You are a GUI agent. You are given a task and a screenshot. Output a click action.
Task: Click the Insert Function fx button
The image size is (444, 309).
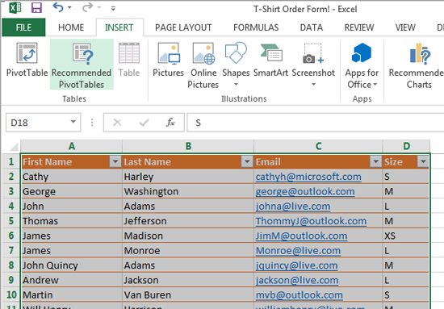pyautogui.click(x=170, y=123)
